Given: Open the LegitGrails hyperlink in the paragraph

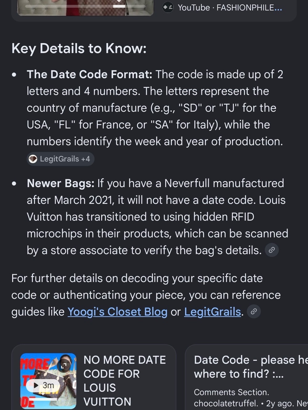Looking at the screenshot, I should (x=213, y=312).
